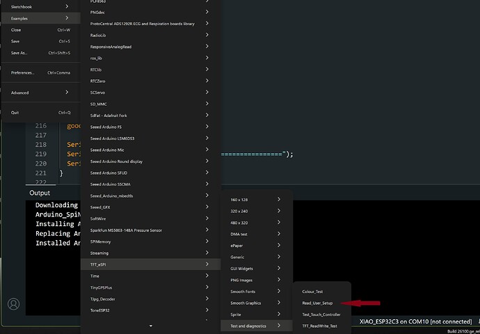480x334 pixels.
Task: Open the user account profile icon
Action: coord(13,304)
